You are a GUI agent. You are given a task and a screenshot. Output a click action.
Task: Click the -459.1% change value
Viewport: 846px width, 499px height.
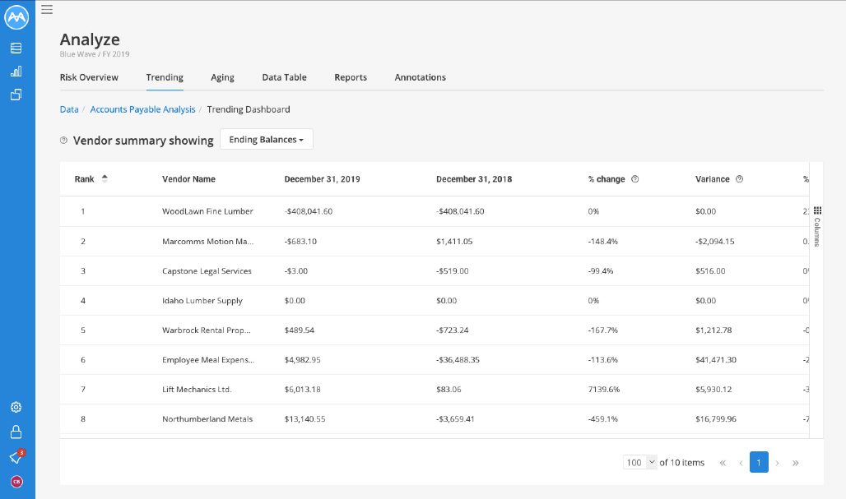602,419
